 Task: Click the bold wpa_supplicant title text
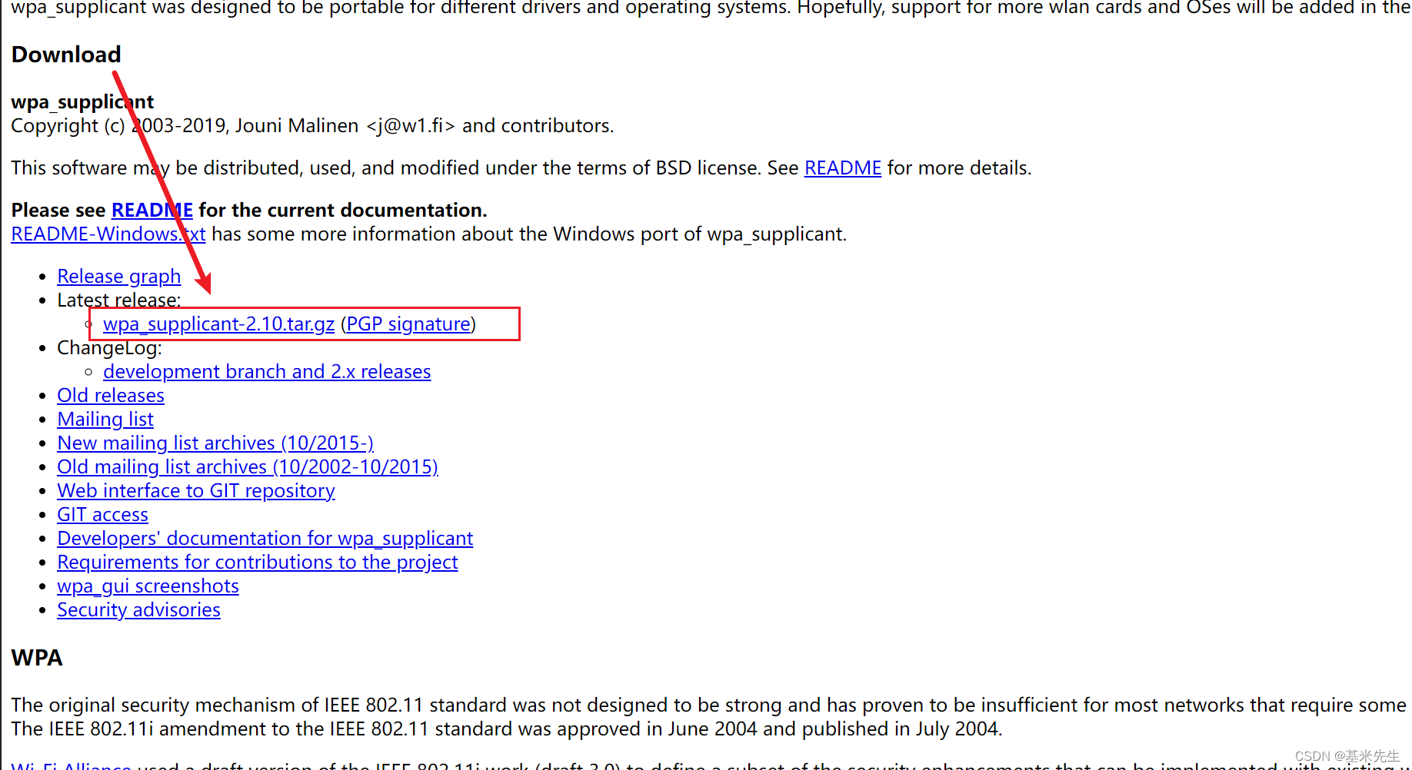click(x=82, y=101)
